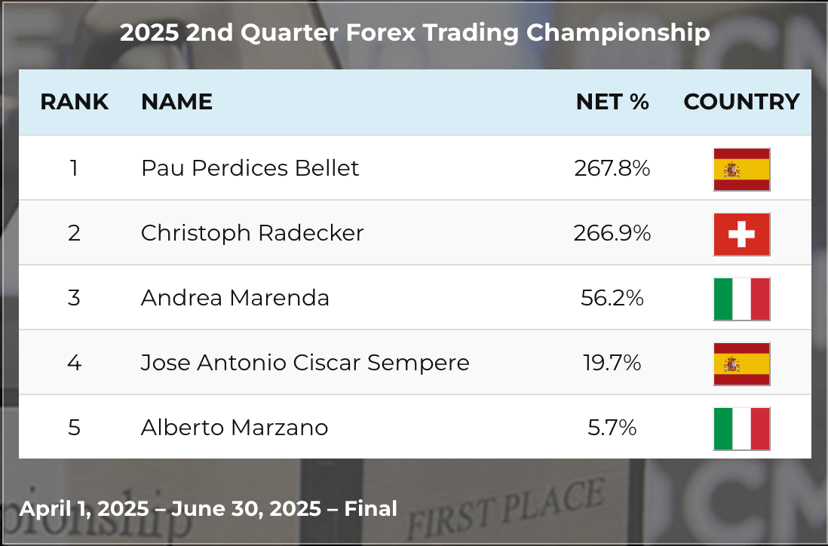The image size is (828, 546).
Task: Click the April 1 – June 30 date text
Action: pyautogui.click(x=208, y=509)
